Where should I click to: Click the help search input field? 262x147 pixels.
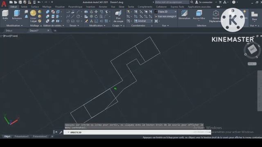coord(172,2)
